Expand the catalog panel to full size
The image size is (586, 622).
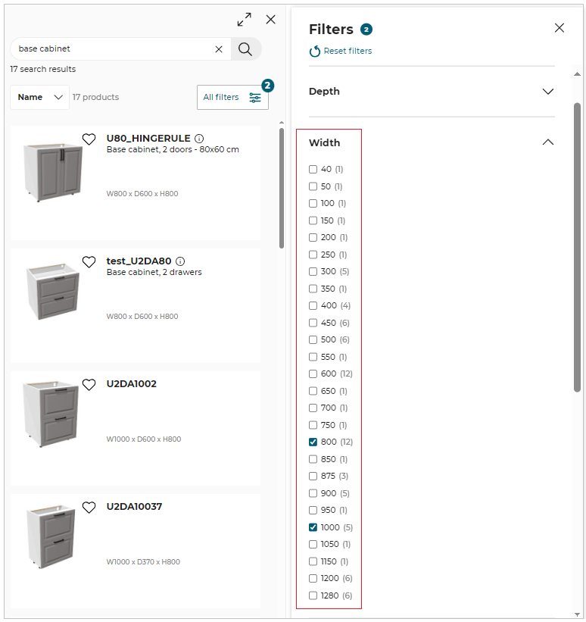click(x=244, y=20)
